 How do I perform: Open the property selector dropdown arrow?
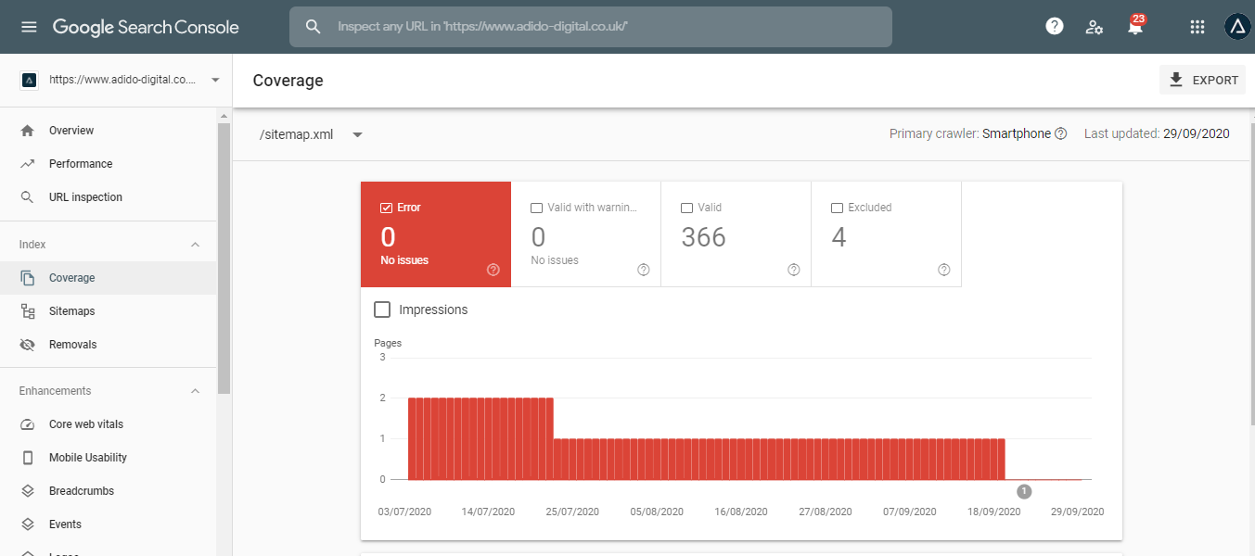tap(215, 80)
